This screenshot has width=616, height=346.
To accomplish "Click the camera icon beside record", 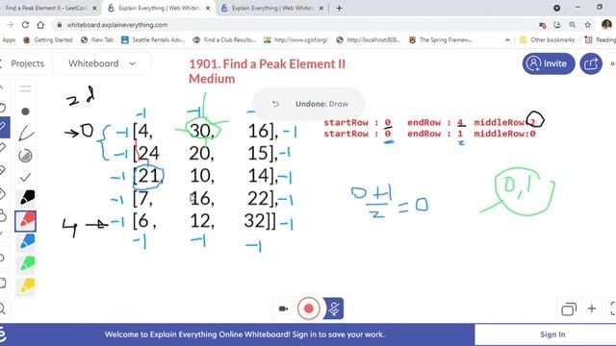I will [x=283, y=309].
